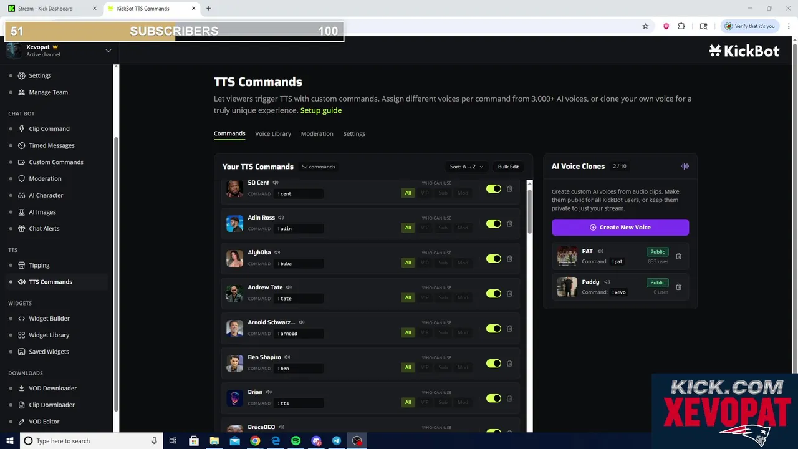Image resolution: width=798 pixels, height=449 pixels.
Task: Toggle off the Andrew Tate command
Action: point(494,294)
